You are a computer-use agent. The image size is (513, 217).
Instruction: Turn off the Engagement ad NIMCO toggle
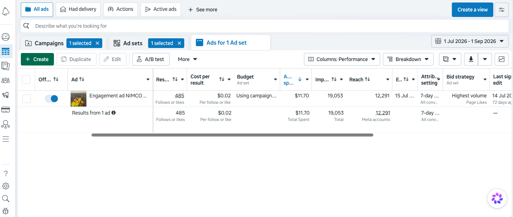51,99
